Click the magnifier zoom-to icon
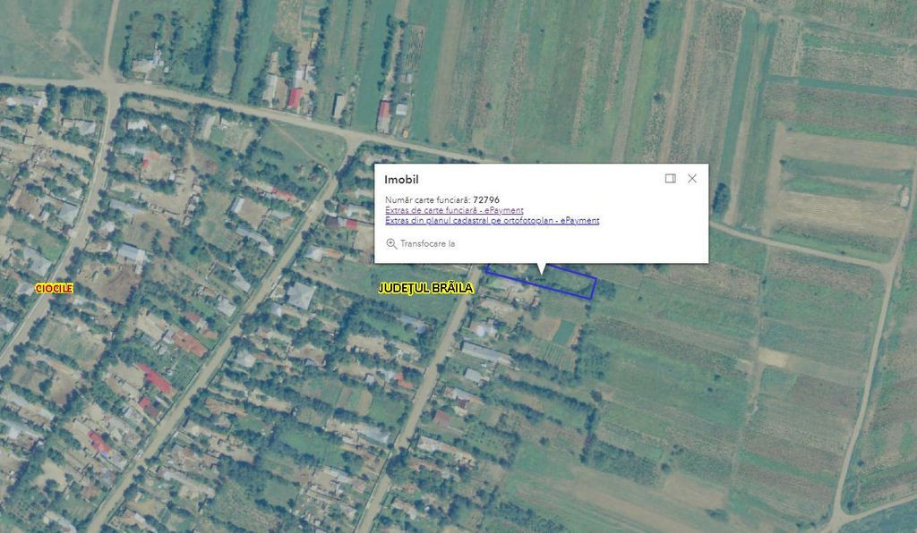This screenshot has width=917, height=533. click(391, 243)
